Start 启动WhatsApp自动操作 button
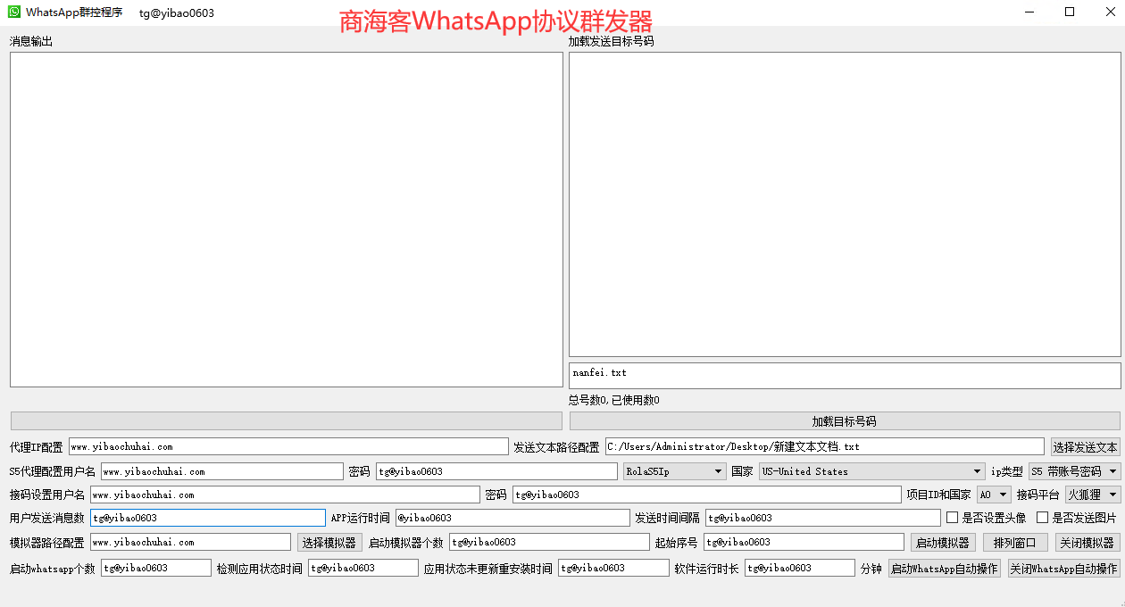Viewport: 1125px width, 607px height. click(x=944, y=569)
